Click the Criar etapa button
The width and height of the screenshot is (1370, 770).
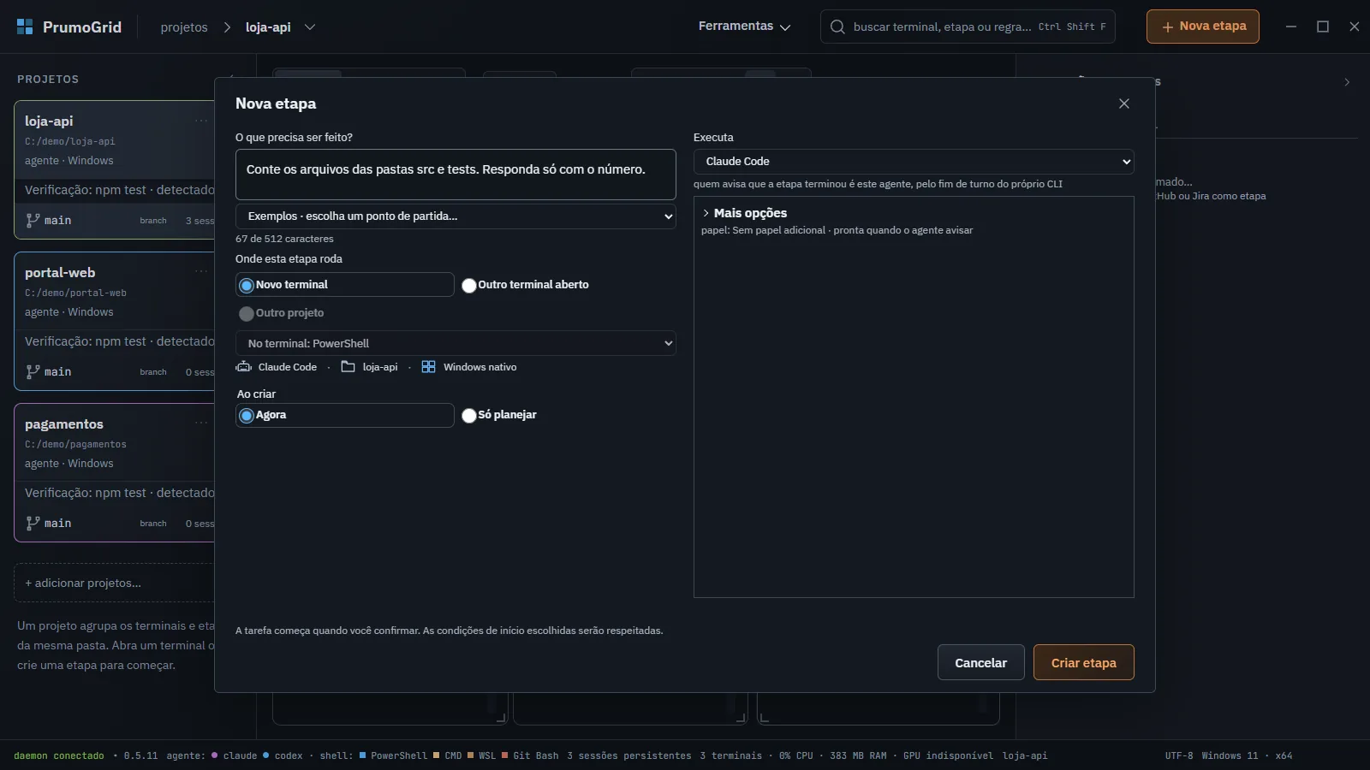pyautogui.click(x=1084, y=662)
